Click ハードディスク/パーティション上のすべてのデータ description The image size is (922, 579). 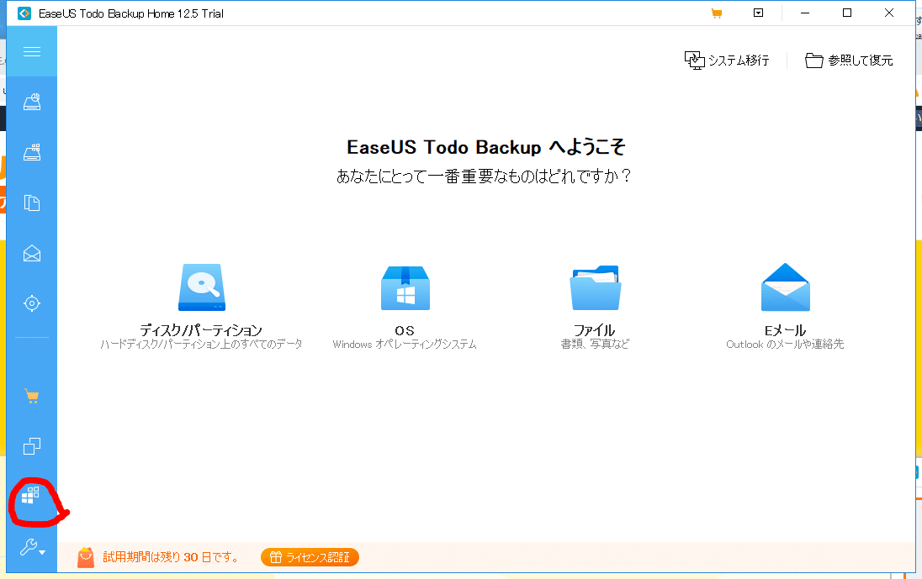coord(201,344)
